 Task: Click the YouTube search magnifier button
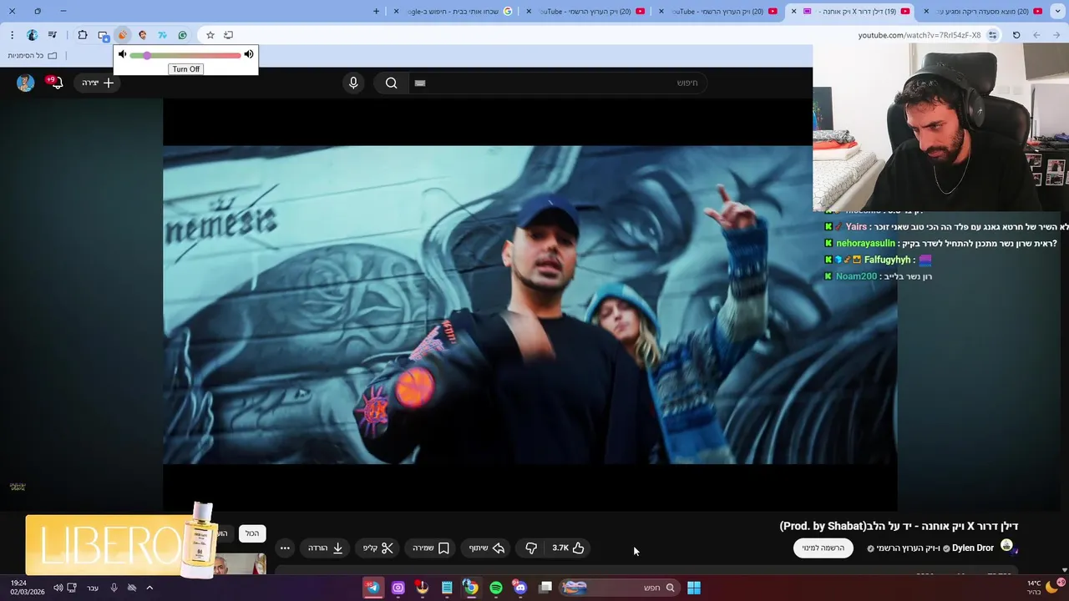[x=391, y=83]
